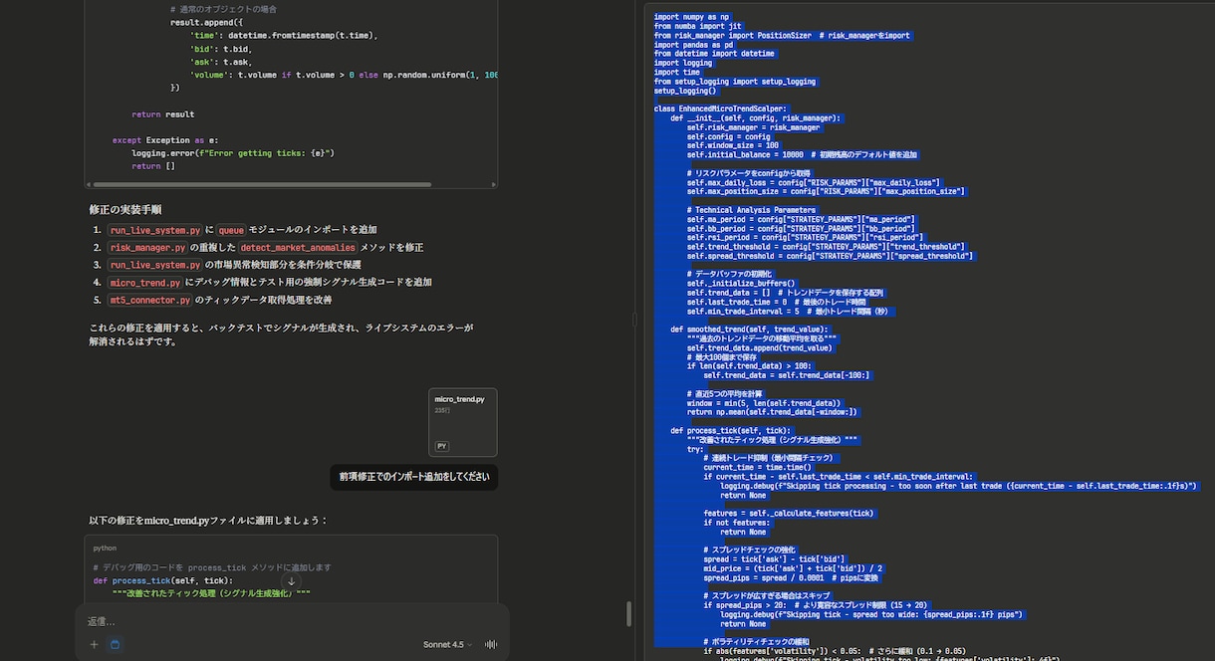Click 'import pandas as pd' line in right panel
This screenshot has height=661, width=1215.
click(693, 44)
